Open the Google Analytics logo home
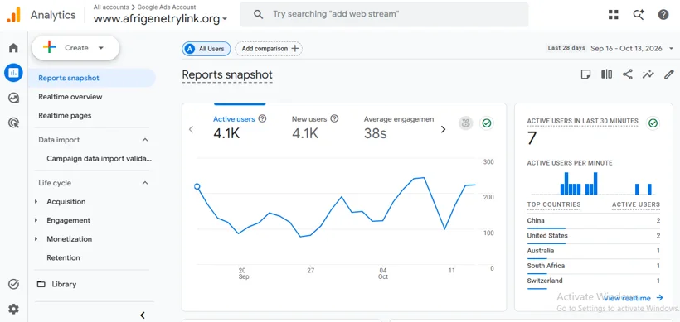Viewport: 680px width, 322px height. point(13,16)
